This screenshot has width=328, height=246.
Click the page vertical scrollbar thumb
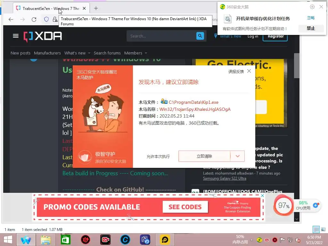(296, 66)
